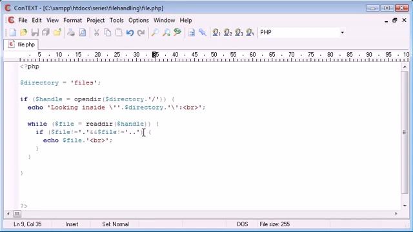Image resolution: width=413 pixels, height=232 pixels.
Task: Open the Project menu
Action: (x=96, y=20)
